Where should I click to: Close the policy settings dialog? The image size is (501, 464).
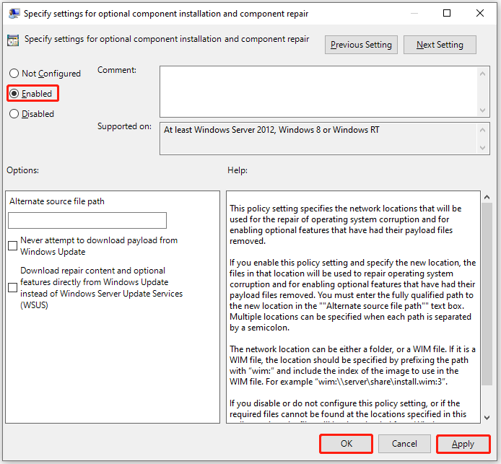(480, 13)
